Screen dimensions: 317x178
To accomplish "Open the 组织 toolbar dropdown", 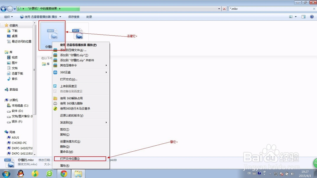I will pos(9,17).
